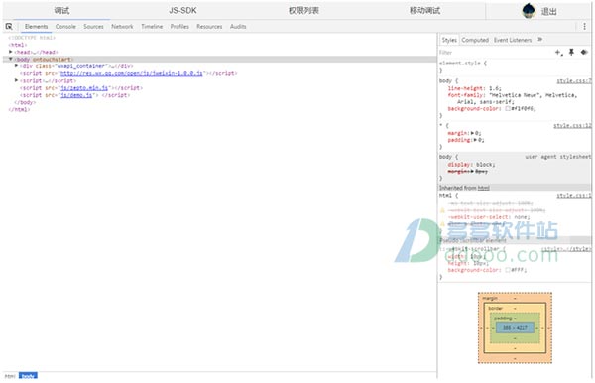This screenshot has width=595, height=383.
Task: Click the box model content size 365 × 4217
Action: coord(515,328)
